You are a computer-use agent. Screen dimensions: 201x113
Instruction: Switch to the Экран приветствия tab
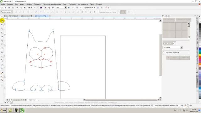(x=11, y=16)
